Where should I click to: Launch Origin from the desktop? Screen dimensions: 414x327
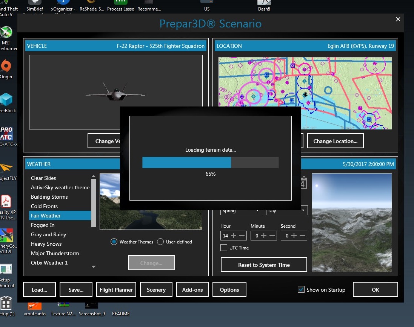6,69
